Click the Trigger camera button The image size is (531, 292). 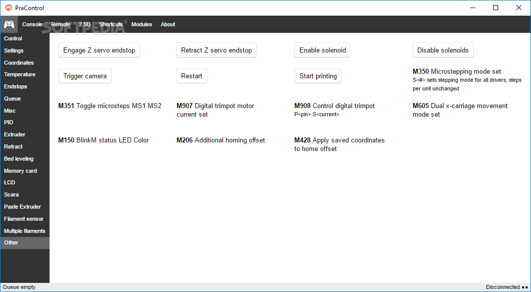click(85, 76)
